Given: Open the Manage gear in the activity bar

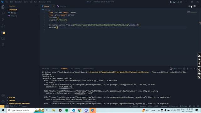Looking at the screenshot, I should coord(3,102).
